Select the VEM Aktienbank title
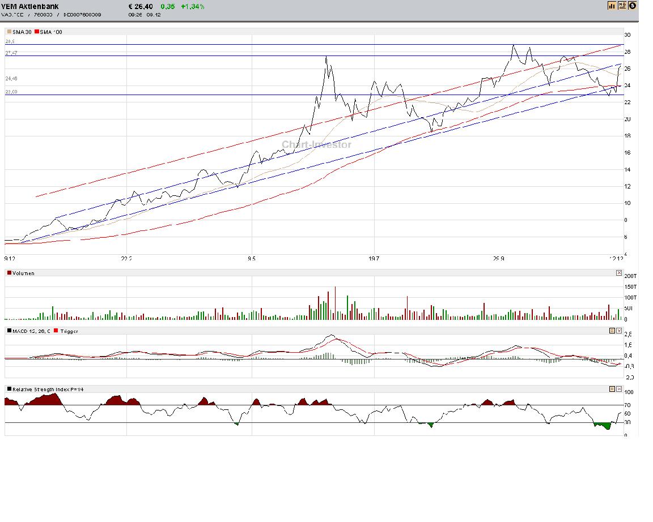Image resolution: width=653 pixels, height=522 pixels. (x=30, y=6)
